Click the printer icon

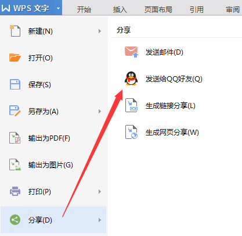[15, 191]
